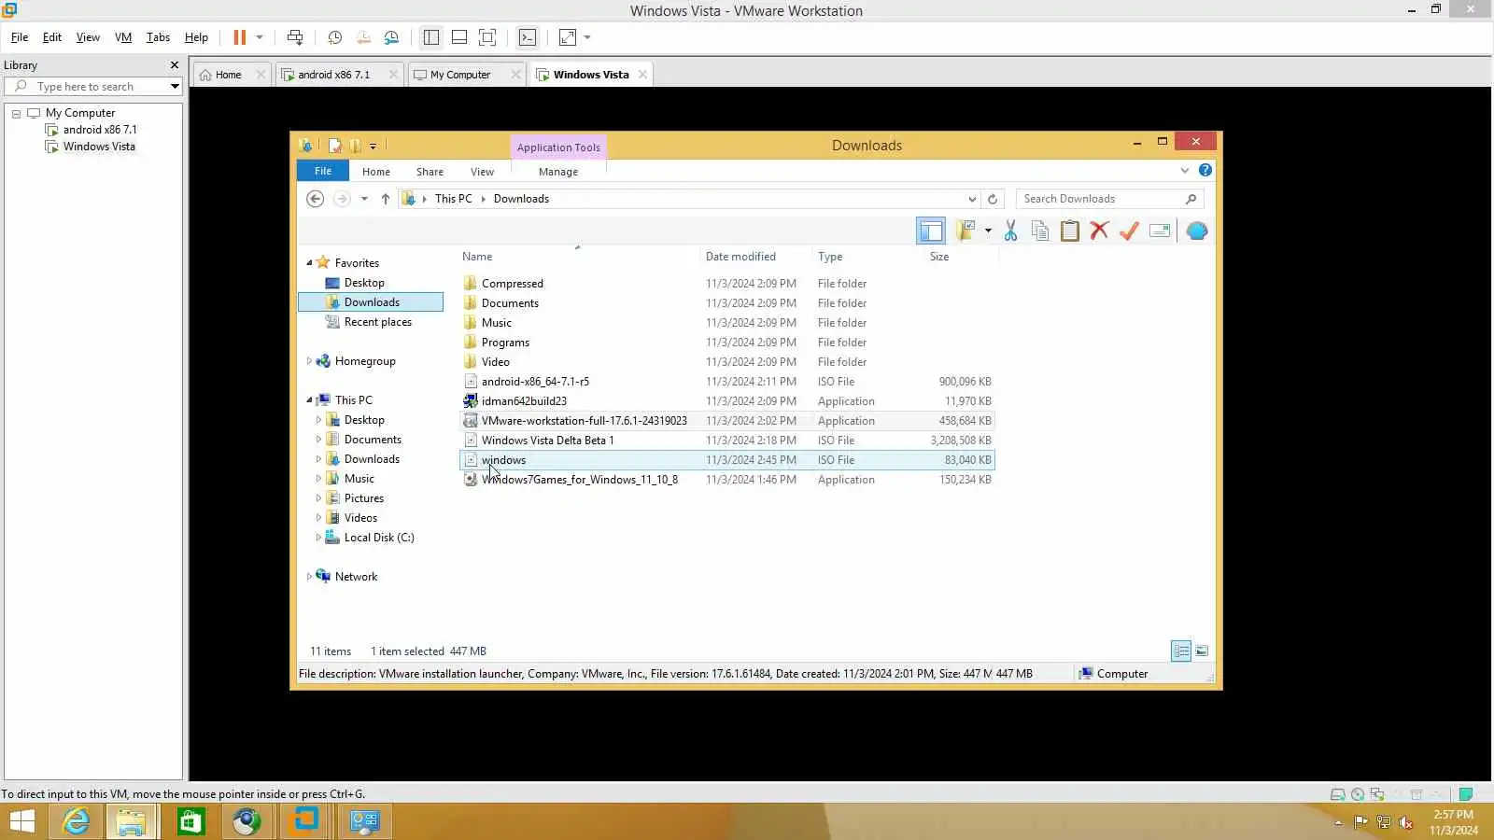1494x840 pixels.
Task: Open the Explorer File ribbon tab
Action: (x=323, y=171)
